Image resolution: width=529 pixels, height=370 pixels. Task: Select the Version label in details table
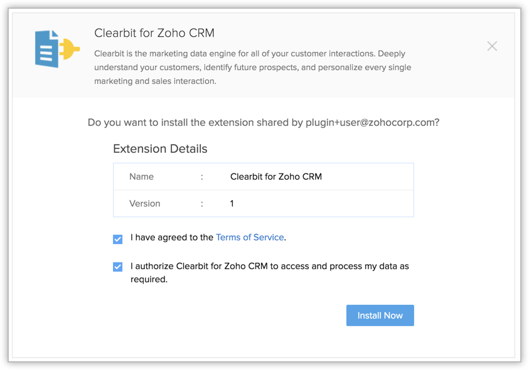[144, 203]
